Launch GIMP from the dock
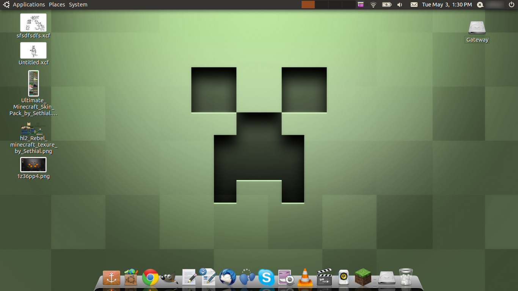Screen dimensions: 518x291 tap(170, 278)
